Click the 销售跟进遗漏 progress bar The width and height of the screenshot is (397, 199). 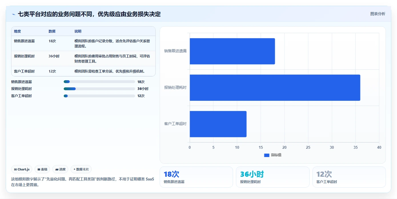click(99, 82)
